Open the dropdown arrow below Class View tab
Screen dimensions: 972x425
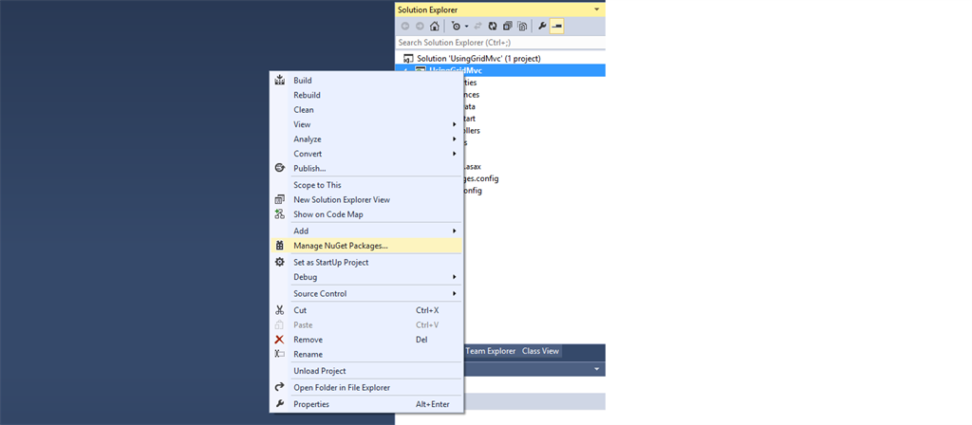click(597, 369)
